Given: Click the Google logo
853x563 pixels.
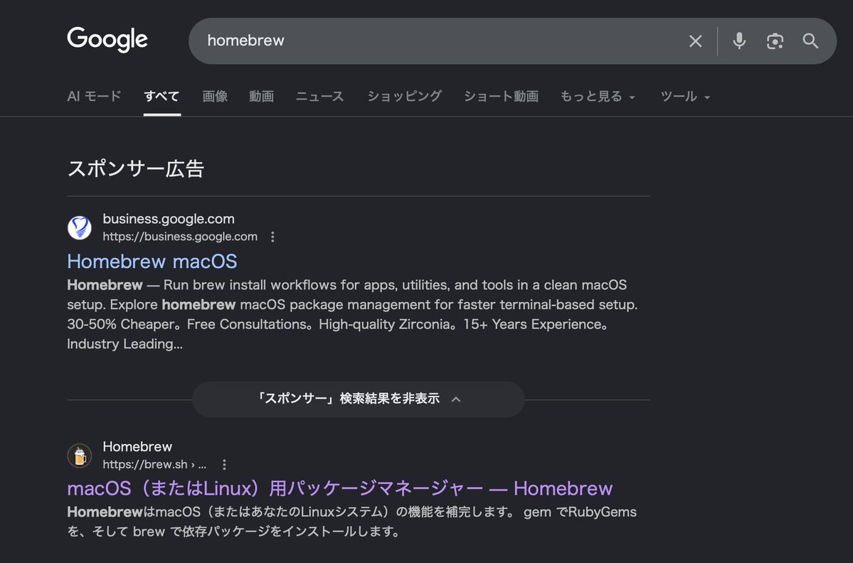Looking at the screenshot, I should point(107,40).
